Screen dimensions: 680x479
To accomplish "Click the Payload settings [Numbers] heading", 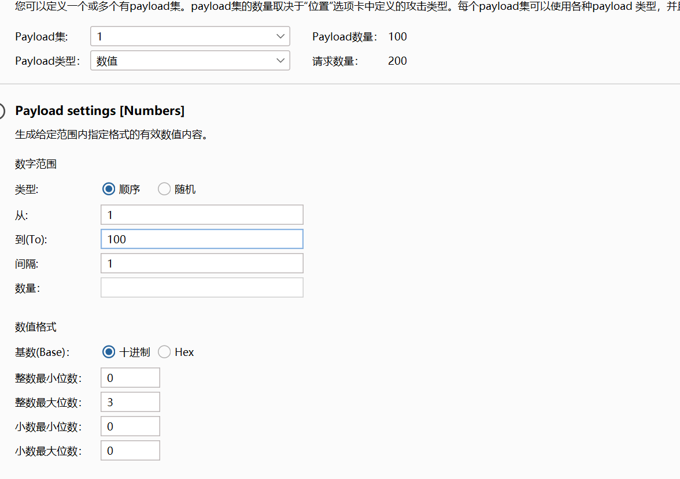I will [99, 111].
